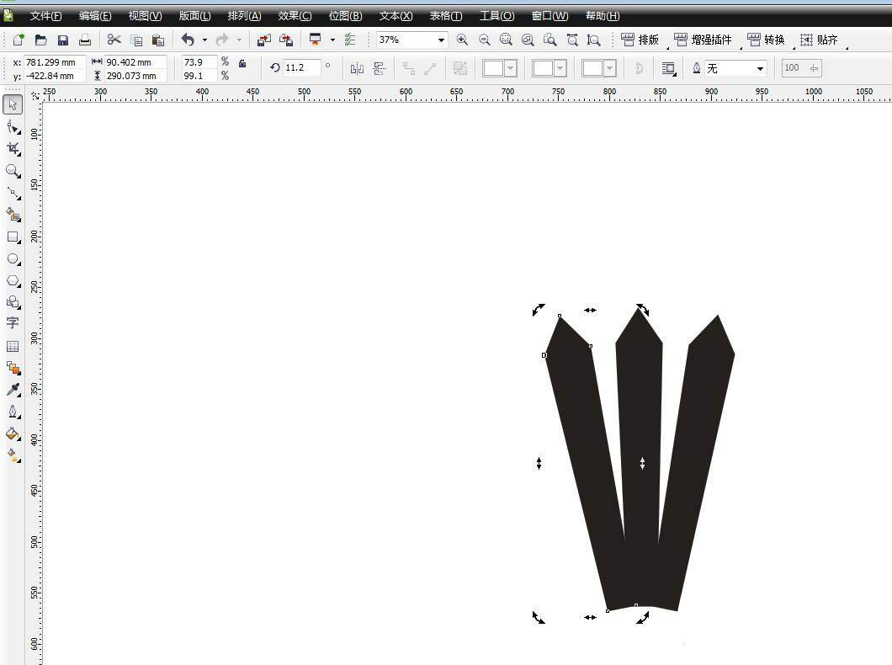This screenshot has height=665, width=892.
Task: Expand the outline width 无 dropdown
Action: pos(760,68)
